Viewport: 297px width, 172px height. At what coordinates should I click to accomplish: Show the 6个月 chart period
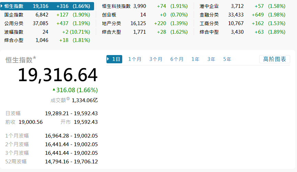pos(177,59)
